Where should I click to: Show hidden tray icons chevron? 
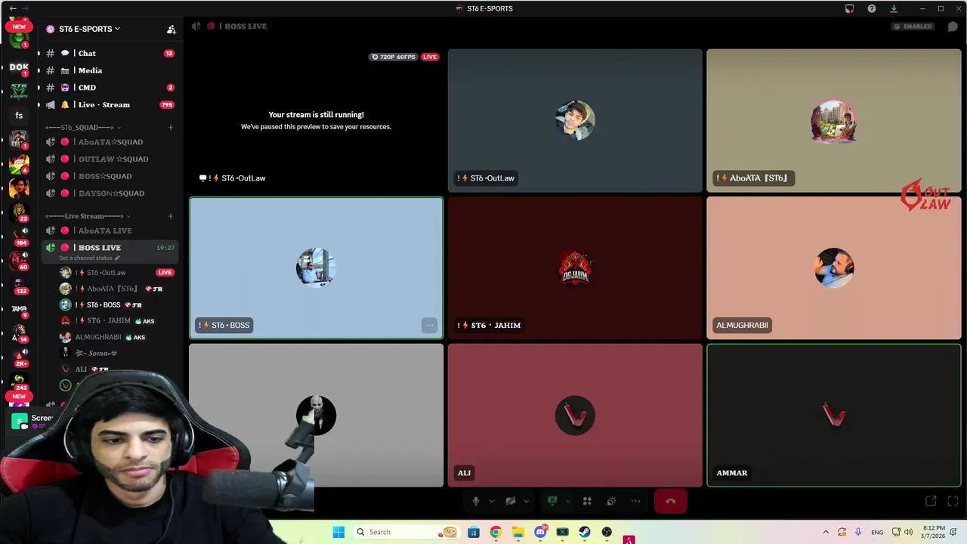pyautogui.click(x=826, y=532)
